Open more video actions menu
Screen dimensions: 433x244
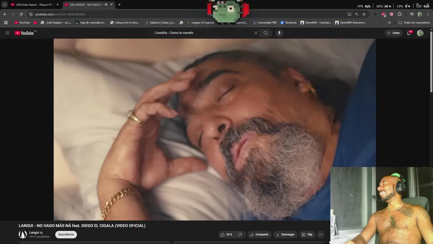[x=321, y=235]
